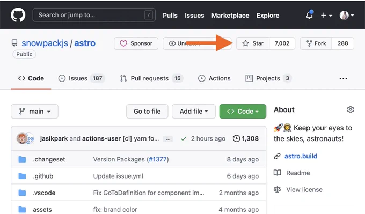
Task: Open 'fix: brand color' commit
Action: (115, 210)
